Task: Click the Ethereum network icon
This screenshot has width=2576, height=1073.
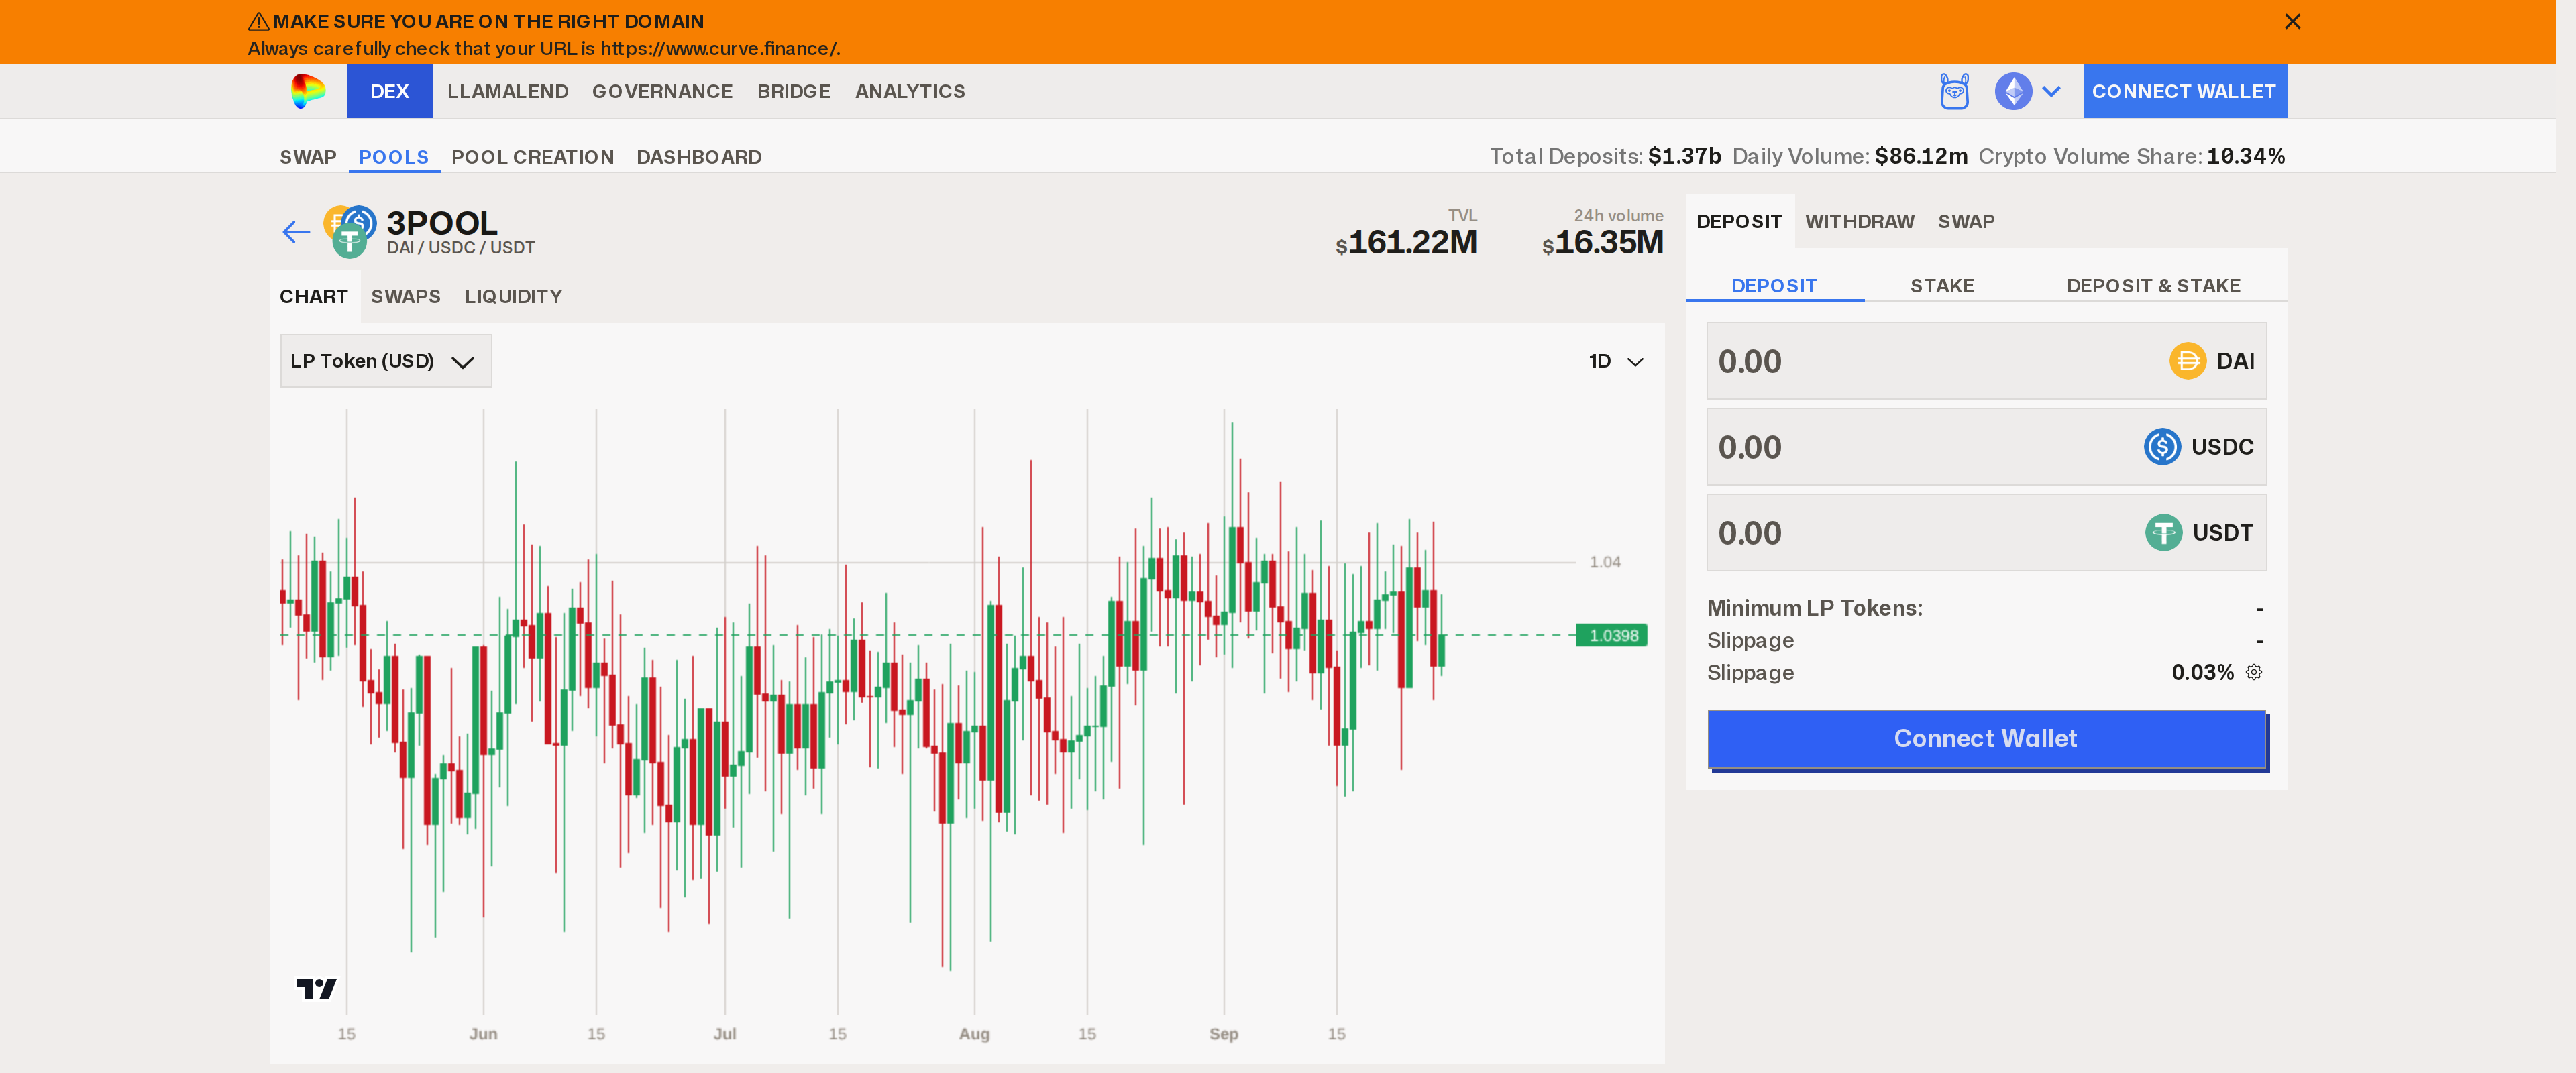Action: 2013,91
